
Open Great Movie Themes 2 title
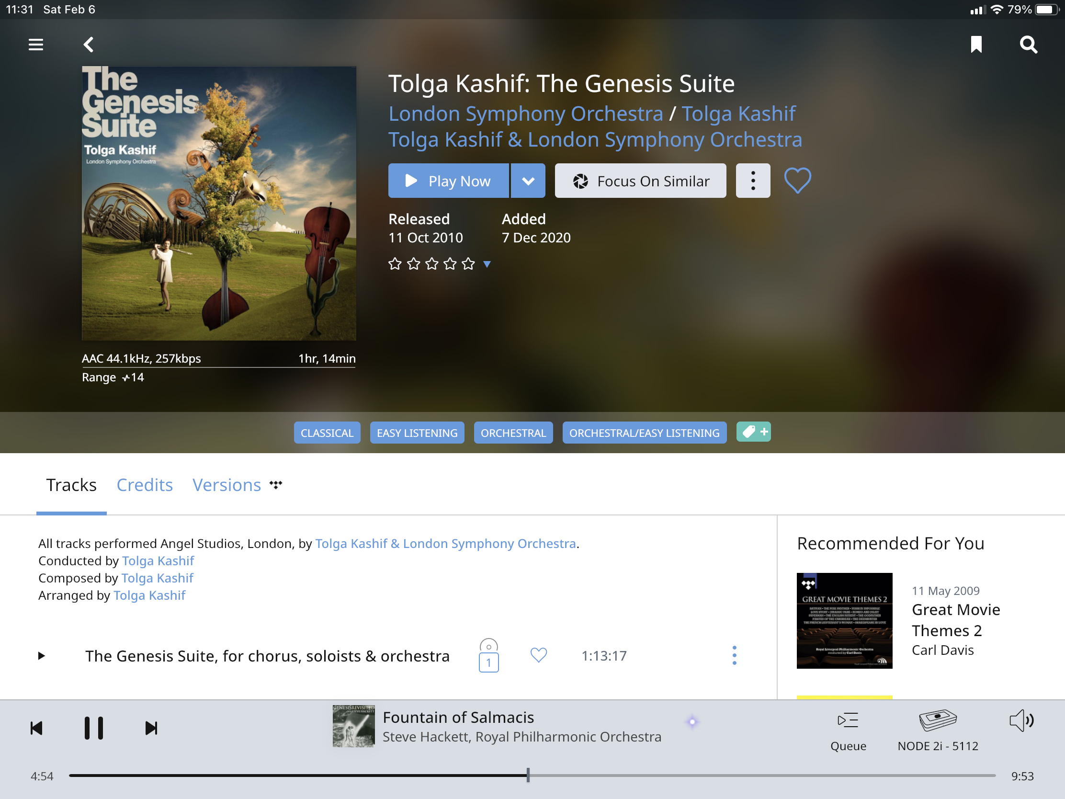click(956, 620)
